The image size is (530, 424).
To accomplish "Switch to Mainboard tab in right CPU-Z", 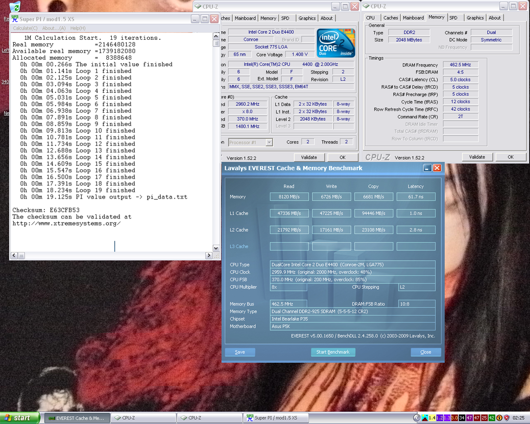I will 413,18.
